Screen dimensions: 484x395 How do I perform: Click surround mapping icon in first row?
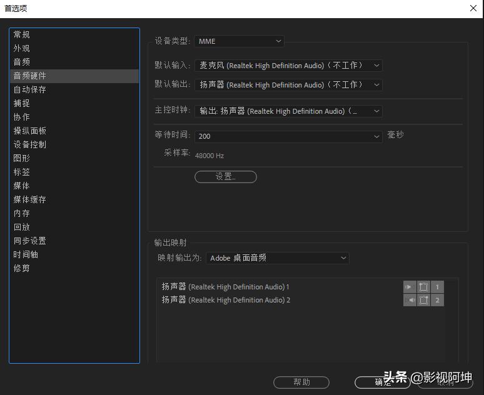pyautogui.click(x=423, y=287)
